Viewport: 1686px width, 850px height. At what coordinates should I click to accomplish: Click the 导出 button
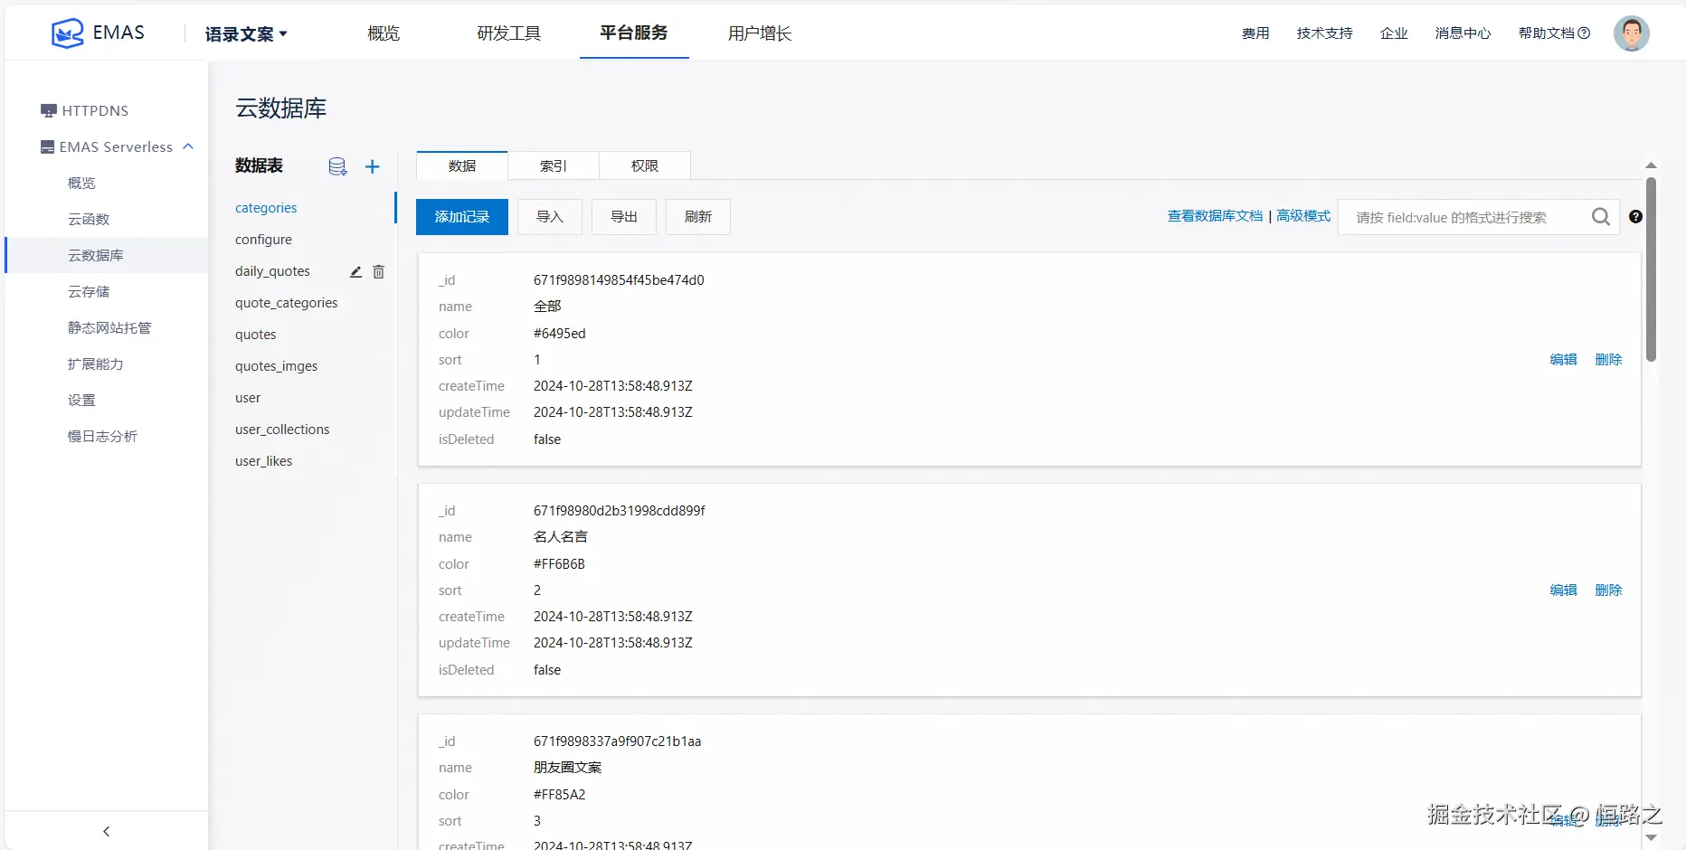click(624, 217)
